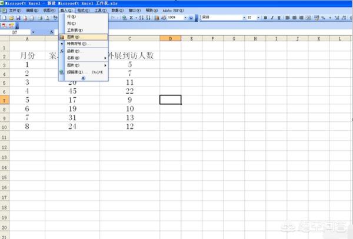Open the 宋体 font name dropdown
The width and height of the screenshot is (353, 239).
tap(244, 18)
